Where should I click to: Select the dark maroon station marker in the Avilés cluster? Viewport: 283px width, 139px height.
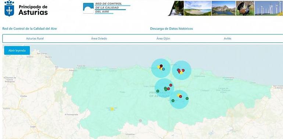[x=161, y=66]
